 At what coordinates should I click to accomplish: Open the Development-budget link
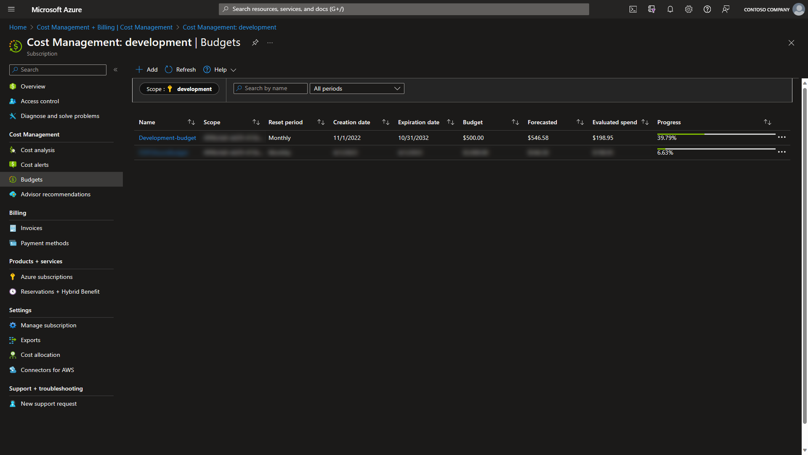click(x=167, y=138)
